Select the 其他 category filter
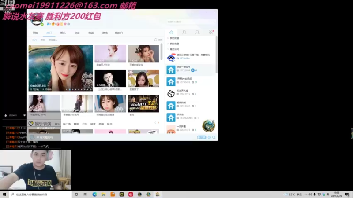 (109, 124)
